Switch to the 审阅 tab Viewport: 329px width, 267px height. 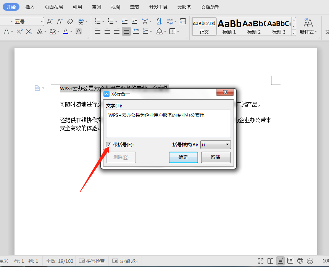click(x=96, y=7)
